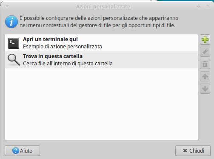
Task: Click 'Cerca file all'interno di questa cartella' text
Action: 68,64
